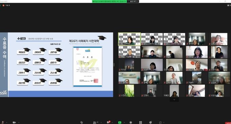Open the Participants panel icon
The height and width of the screenshot is (124, 231).
click(94, 122)
